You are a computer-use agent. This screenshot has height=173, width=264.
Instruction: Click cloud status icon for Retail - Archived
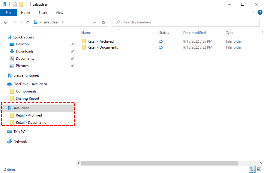pyautogui.click(x=161, y=41)
